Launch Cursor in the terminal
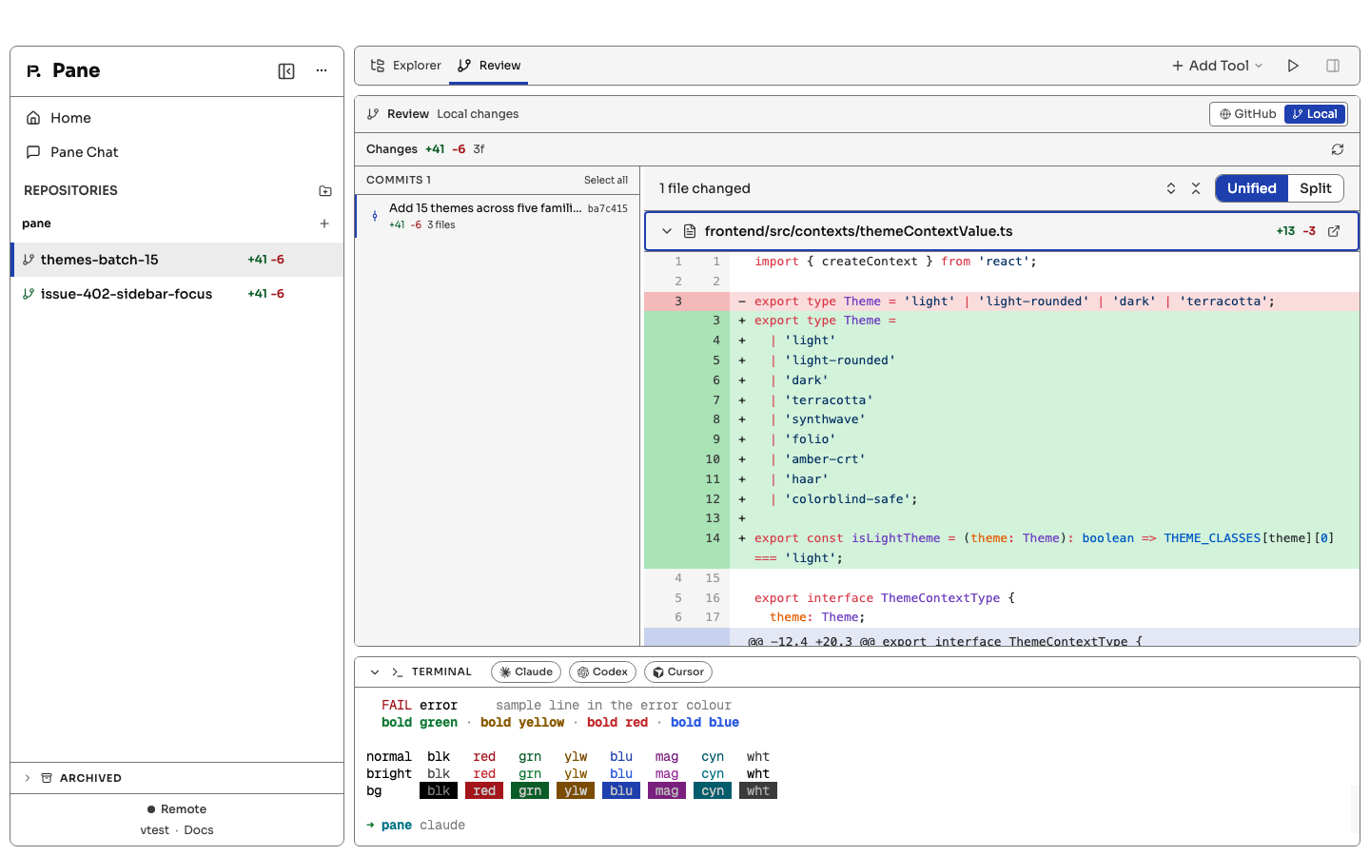The width and height of the screenshot is (1370, 856). pyautogui.click(x=678, y=672)
